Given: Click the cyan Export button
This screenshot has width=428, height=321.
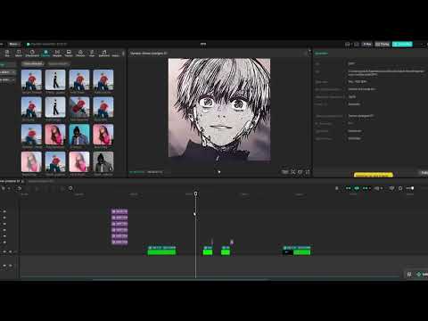Looking at the screenshot, I should point(402,45).
